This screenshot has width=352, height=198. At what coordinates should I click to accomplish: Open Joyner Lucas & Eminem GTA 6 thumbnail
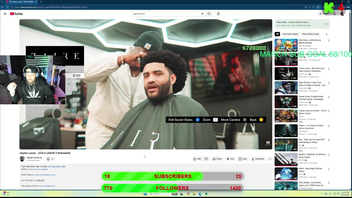pos(286,116)
